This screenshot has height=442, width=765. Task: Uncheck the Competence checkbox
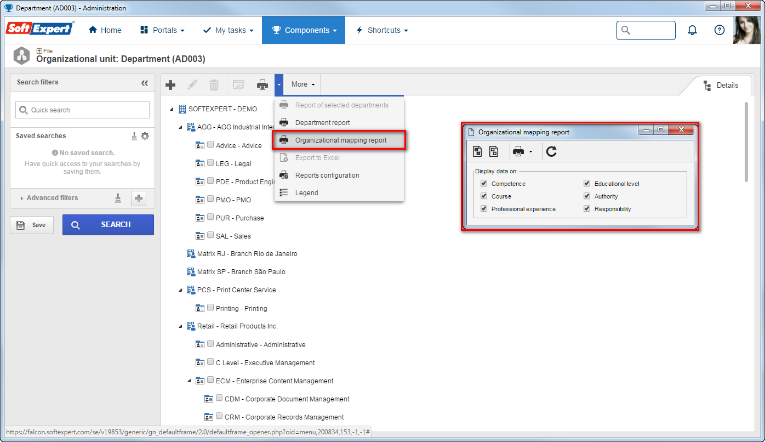click(484, 183)
